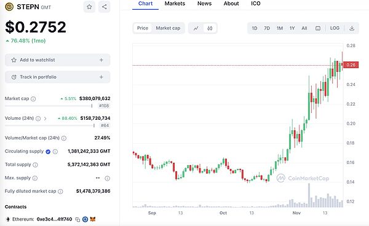Go to the About tab
Screen dimensions: 369x226
pos(231,4)
